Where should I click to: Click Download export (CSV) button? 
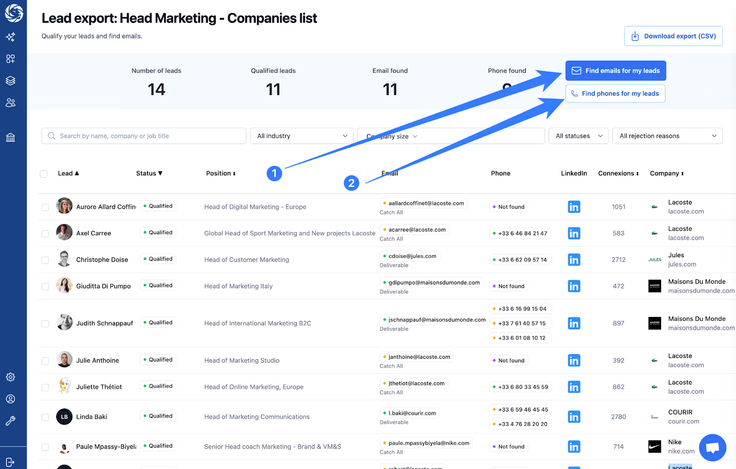point(673,36)
